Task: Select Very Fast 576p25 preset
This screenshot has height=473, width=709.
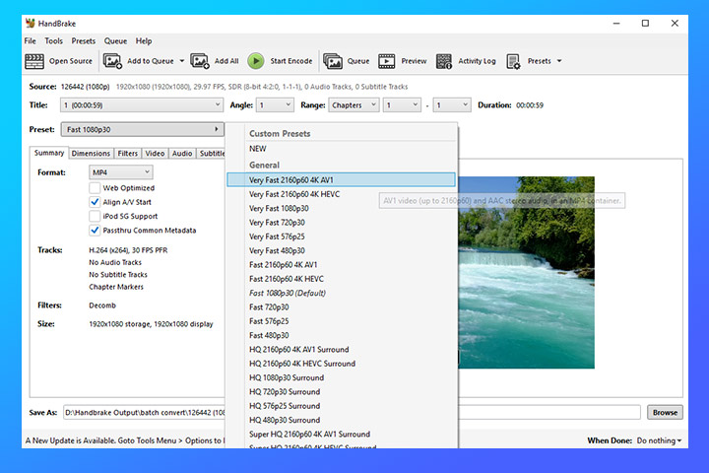Action: click(x=342, y=236)
